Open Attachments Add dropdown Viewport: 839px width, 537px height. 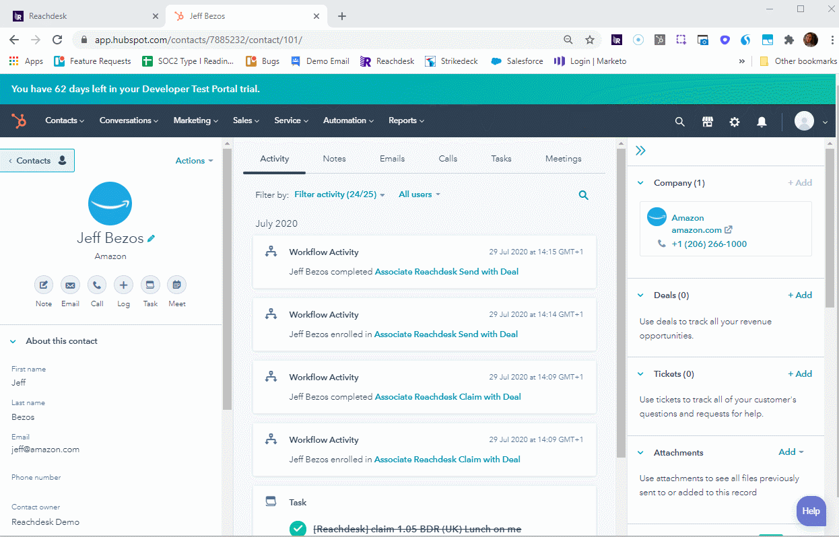pyautogui.click(x=791, y=452)
